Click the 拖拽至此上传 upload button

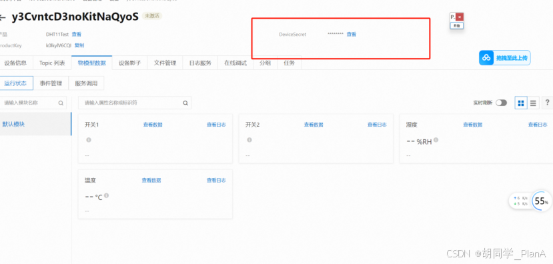click(504, 58)
